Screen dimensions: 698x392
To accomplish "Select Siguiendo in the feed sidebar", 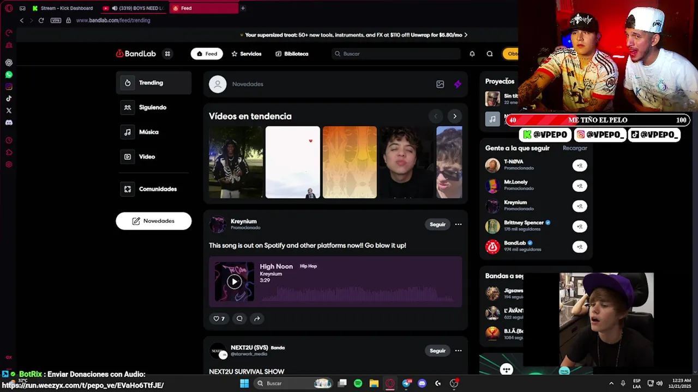I will pos(154,107).
